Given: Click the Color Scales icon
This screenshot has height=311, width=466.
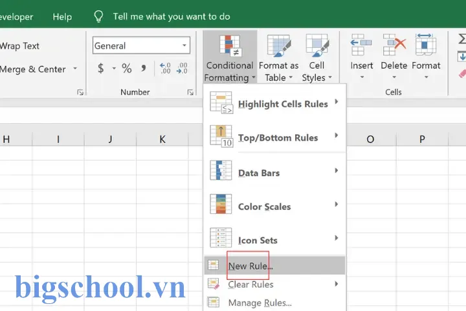Looking at the screenshot, I should (x=221, y=204).
